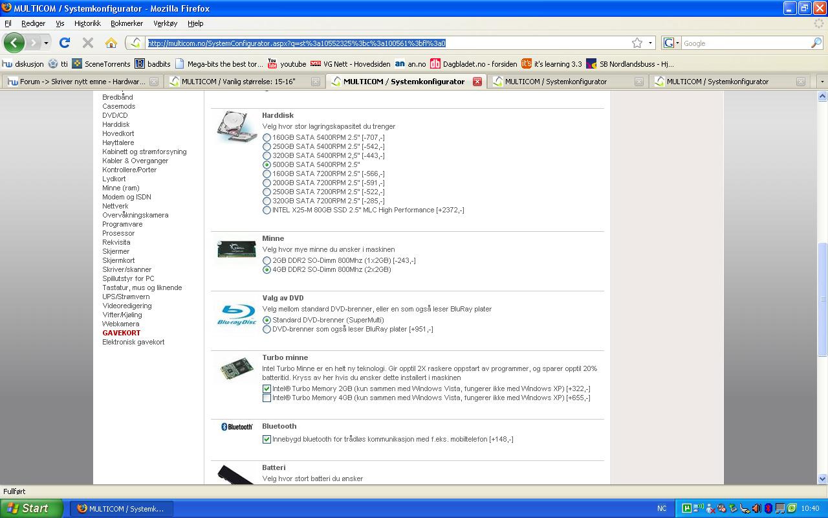Go back with the Firefox back arrow

point(14,43)
